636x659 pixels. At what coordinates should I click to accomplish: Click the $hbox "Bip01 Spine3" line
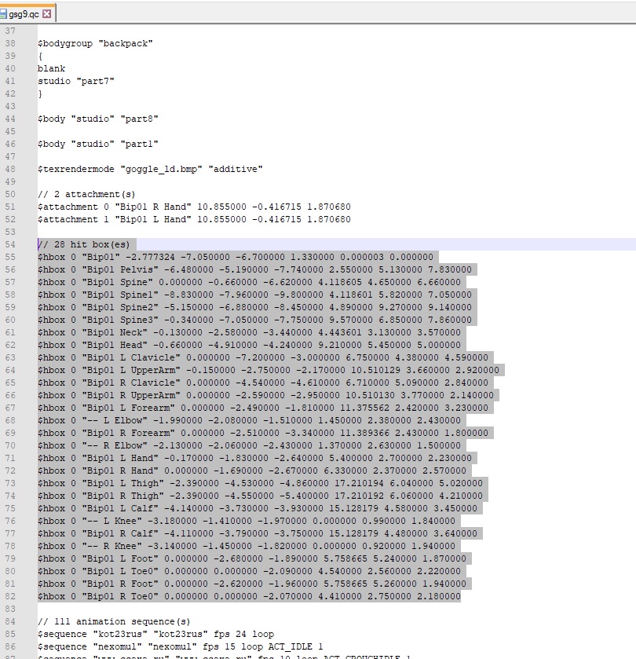click(x=255, y=320)
